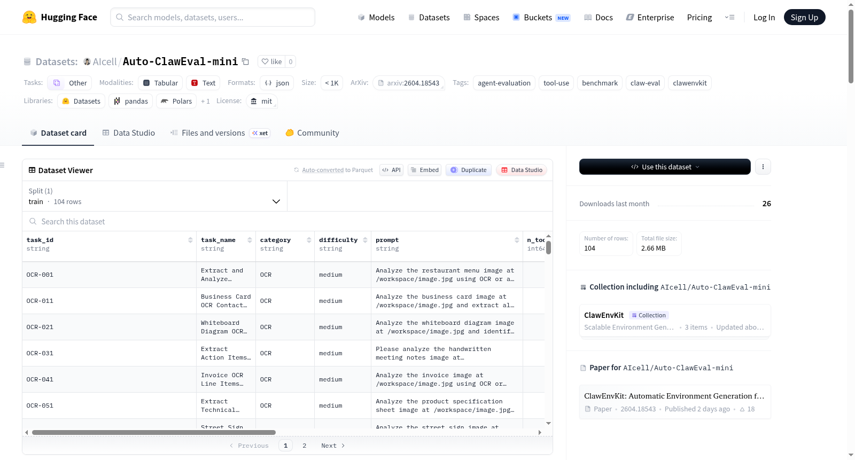This screenshot has width=855, height=460.
Task: Select the benchmark tag
Action: click(600, 83)
